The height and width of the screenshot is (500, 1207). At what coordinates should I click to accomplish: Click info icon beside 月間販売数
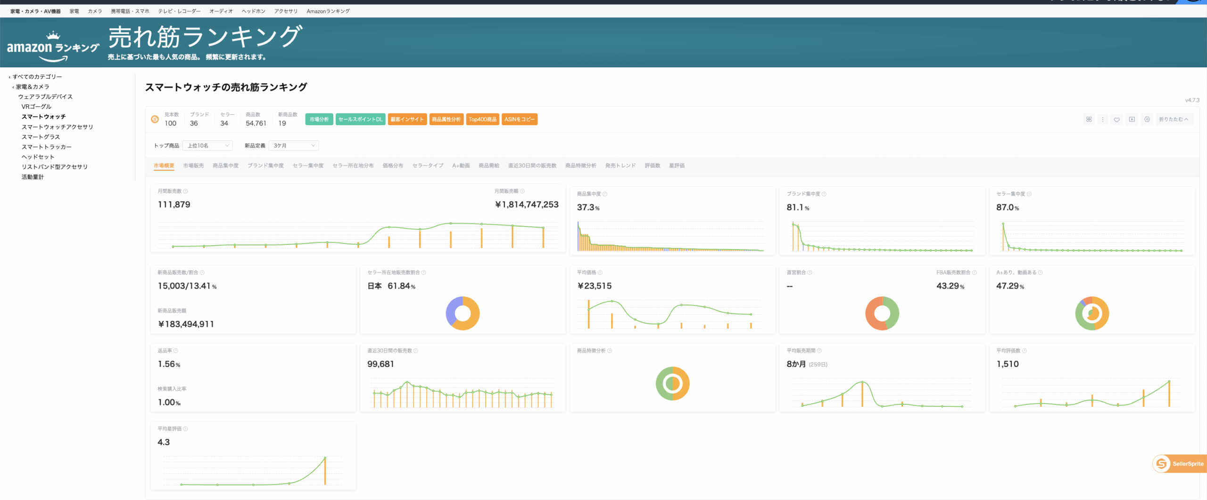pyautogui.click(x=185, y=191)
